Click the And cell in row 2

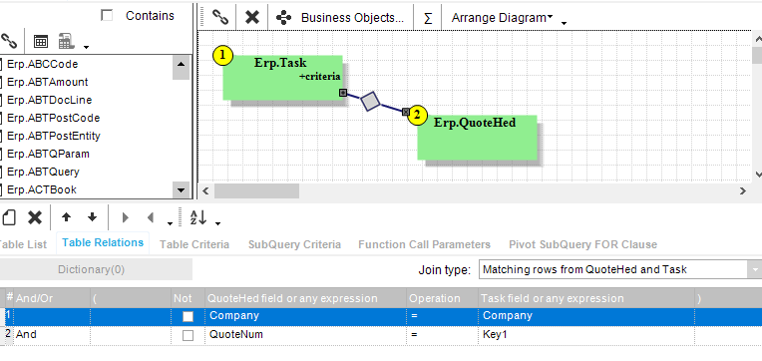(52, 335)
